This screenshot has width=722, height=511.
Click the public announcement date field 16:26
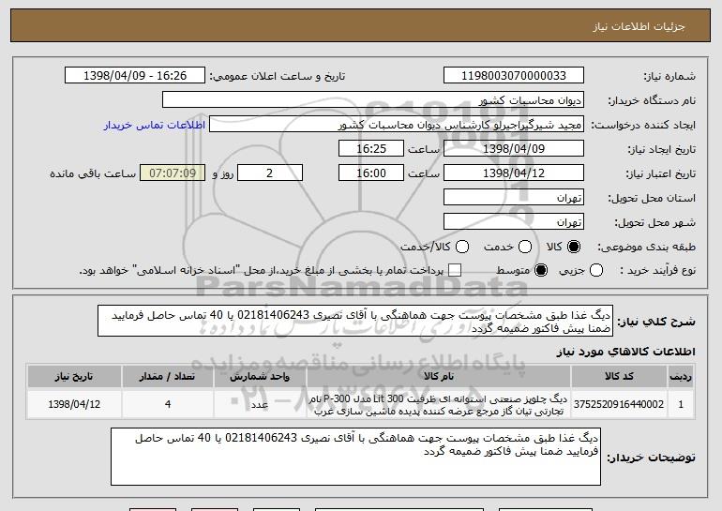pyautogui.click(x=135, y=76)
